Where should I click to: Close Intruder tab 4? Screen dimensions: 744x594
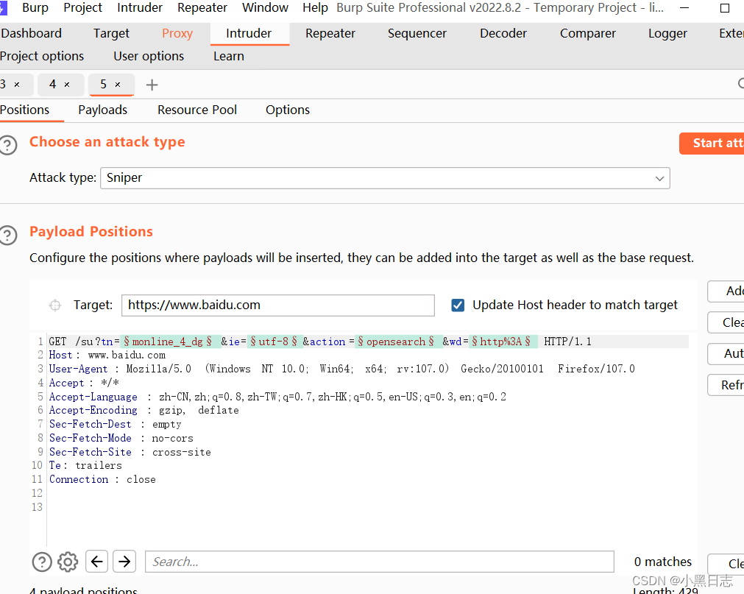(x=67, y=85)
